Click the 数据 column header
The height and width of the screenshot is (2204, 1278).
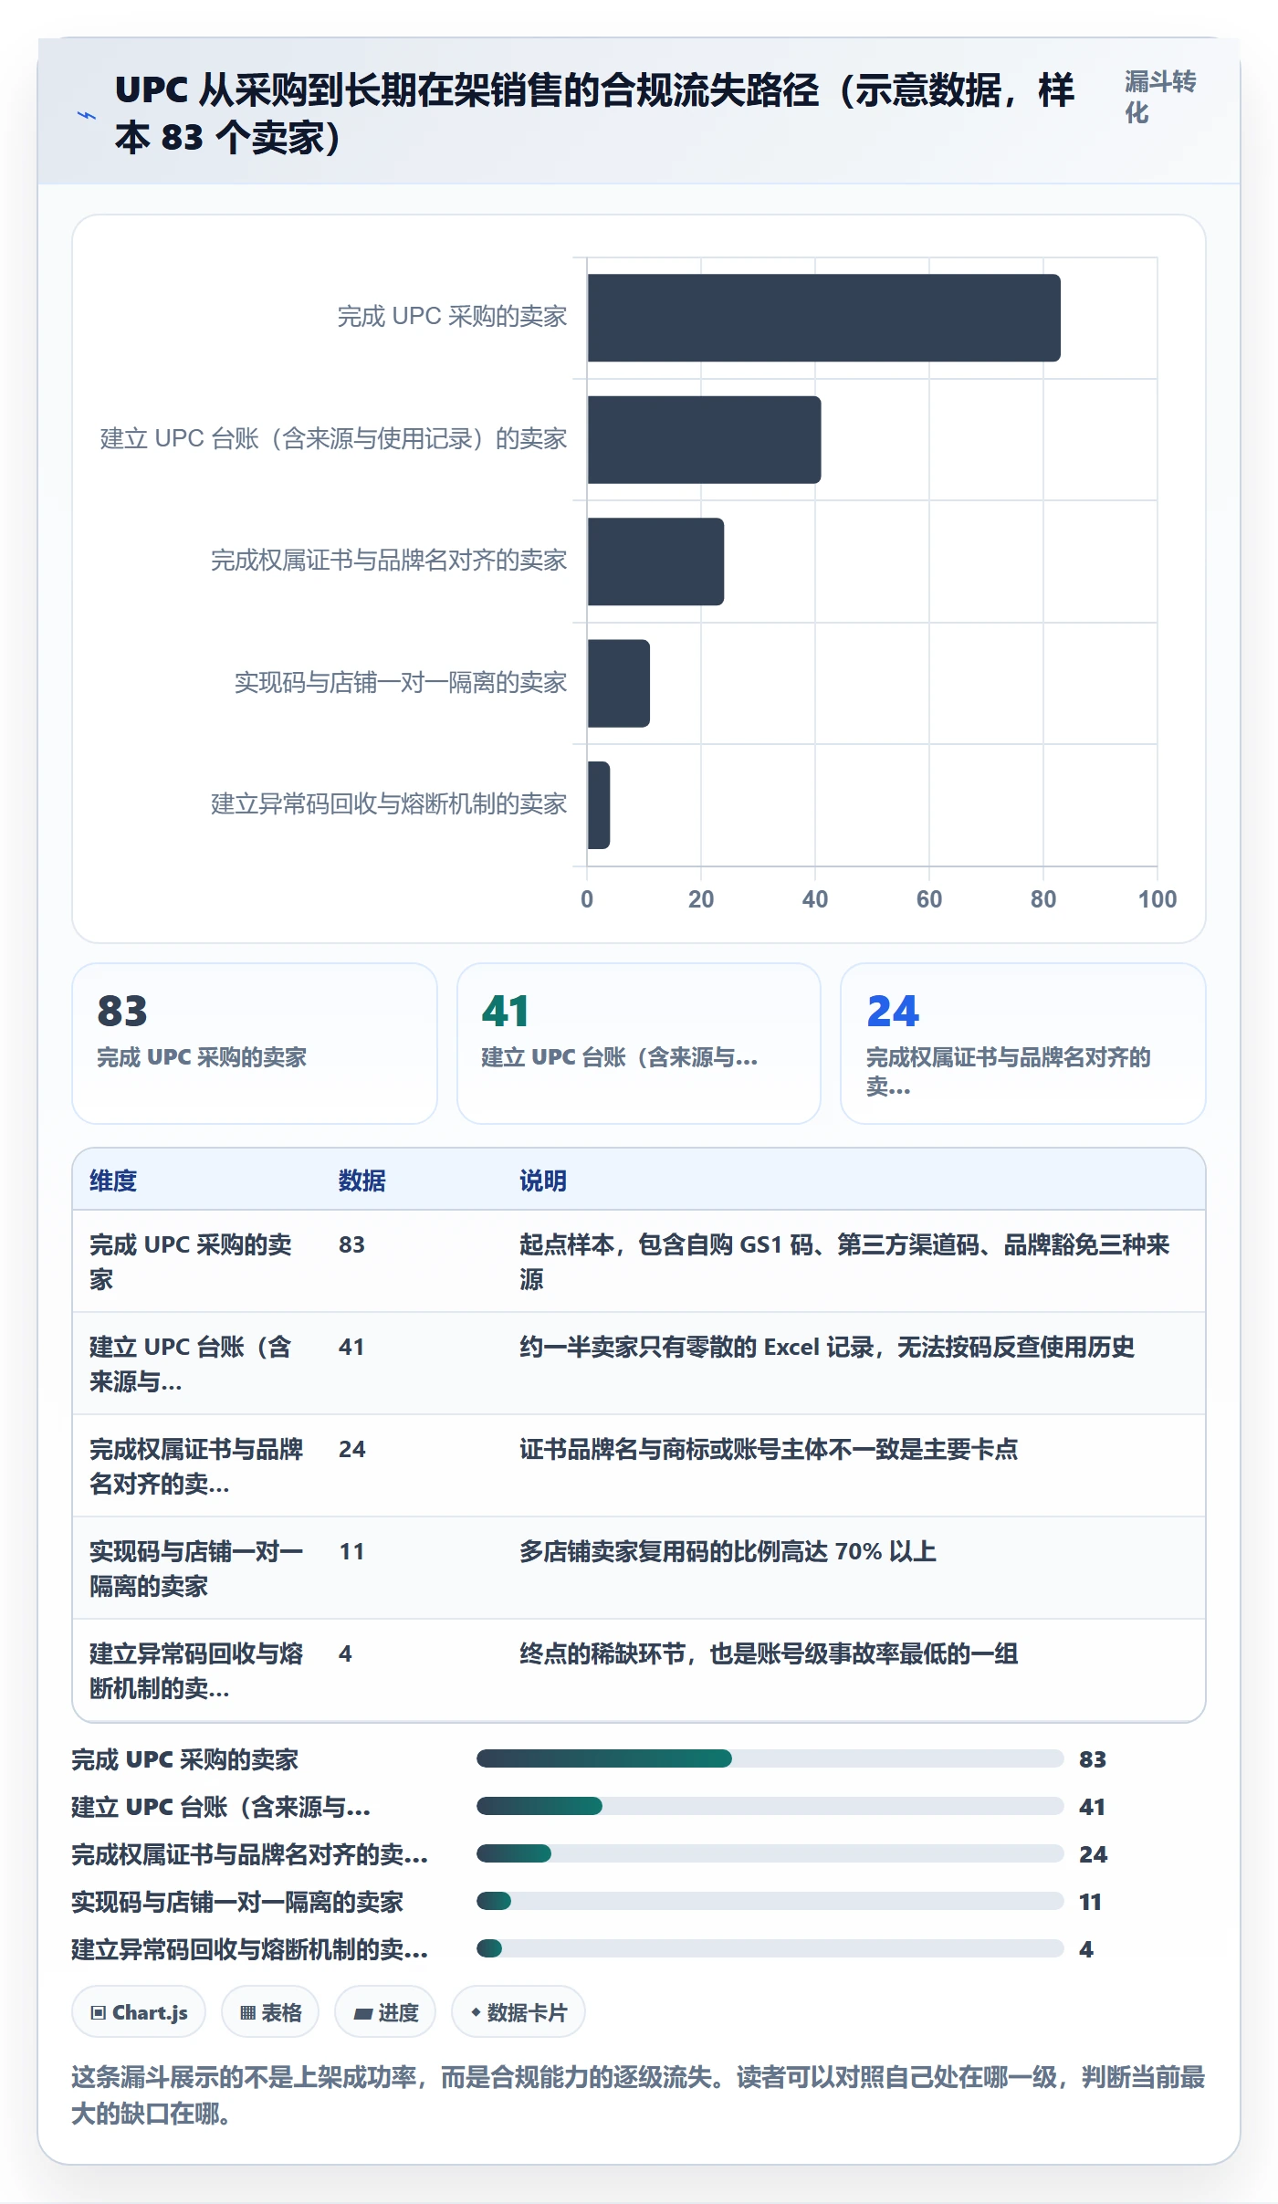362,1181
